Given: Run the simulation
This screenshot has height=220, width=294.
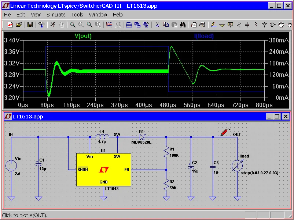Looking at the screenshot, I should point(52,24).
